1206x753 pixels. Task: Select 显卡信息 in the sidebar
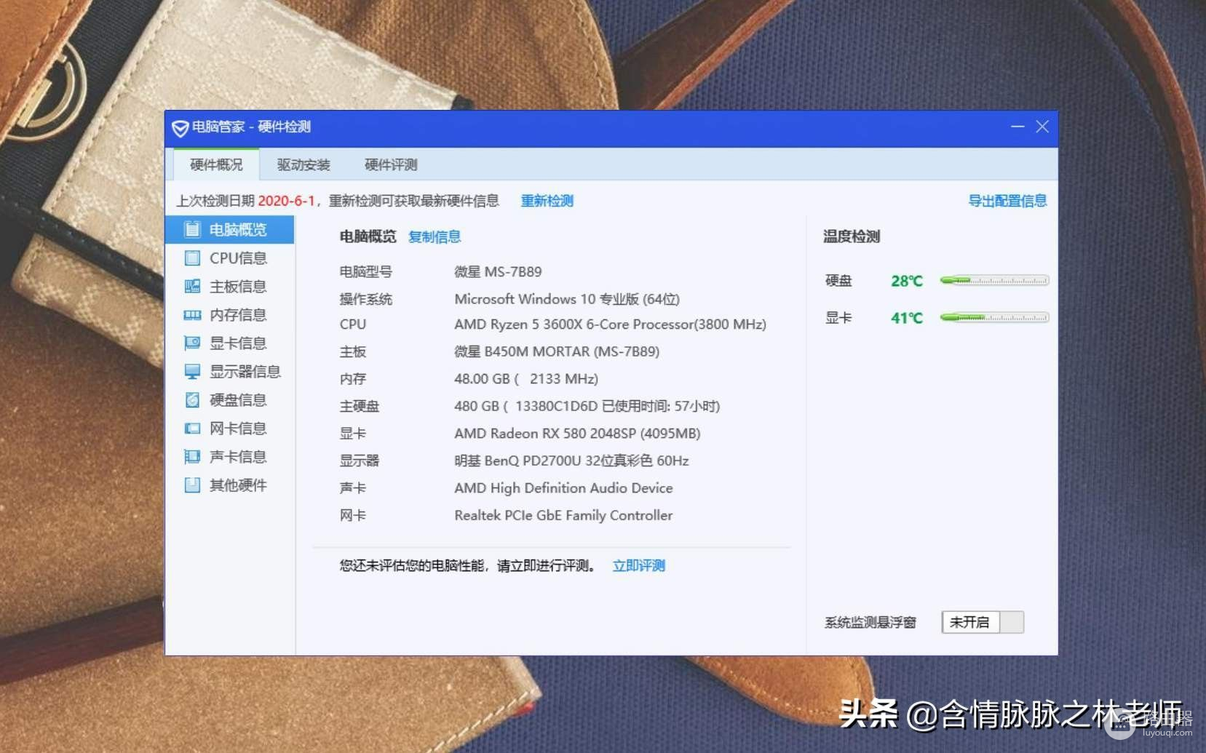pos(230,343)
